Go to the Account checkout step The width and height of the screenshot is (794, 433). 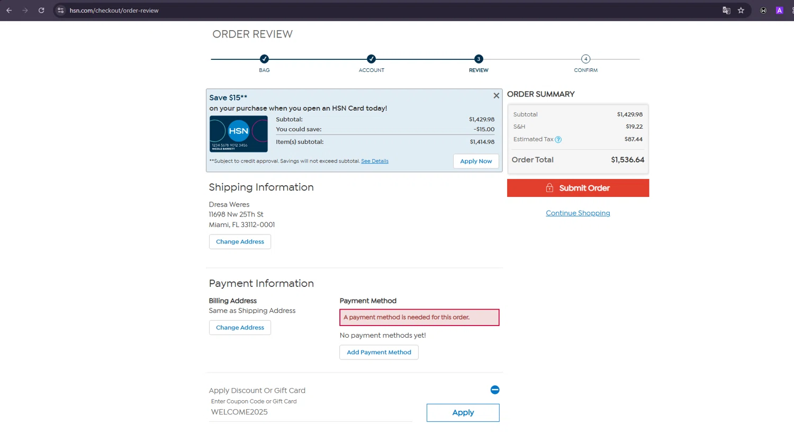click(x=372, y=59)
